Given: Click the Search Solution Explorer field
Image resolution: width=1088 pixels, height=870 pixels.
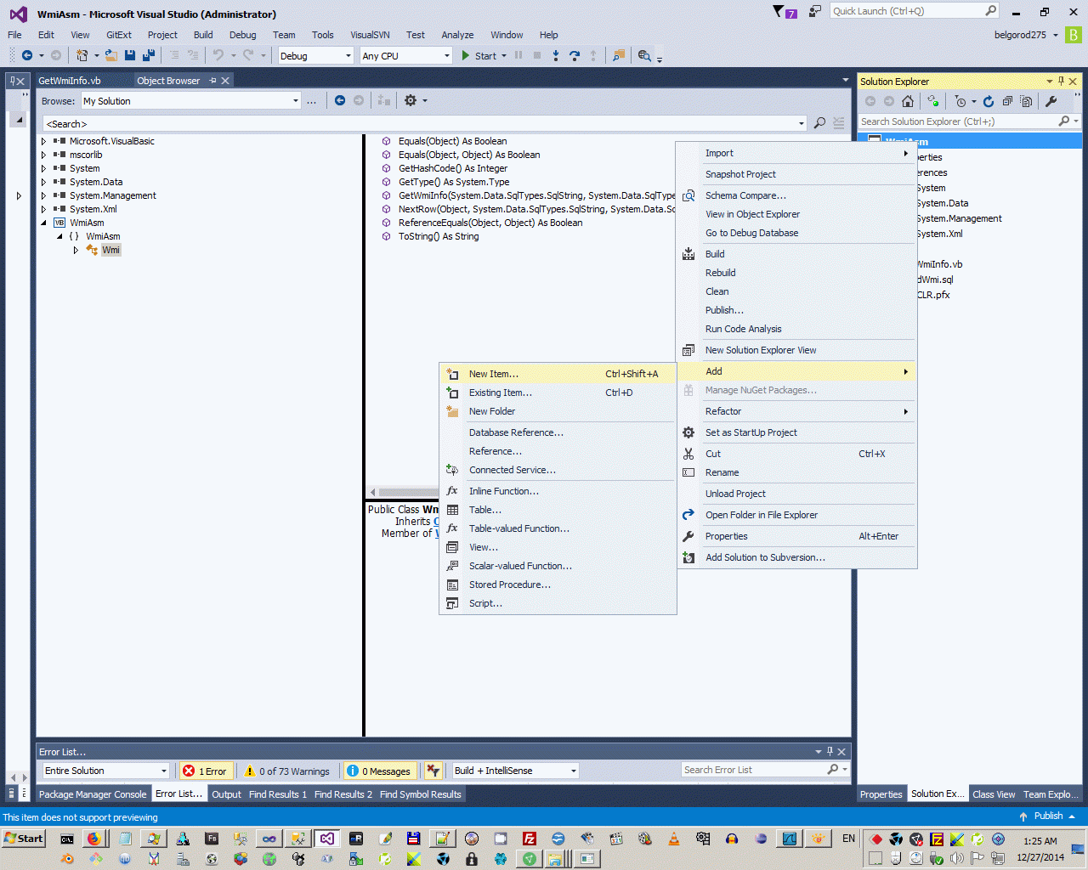Looking at the screenshot, I should point(969,121).
